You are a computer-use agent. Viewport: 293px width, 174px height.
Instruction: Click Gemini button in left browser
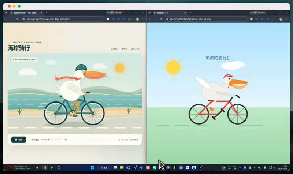[x=114, y=12]
